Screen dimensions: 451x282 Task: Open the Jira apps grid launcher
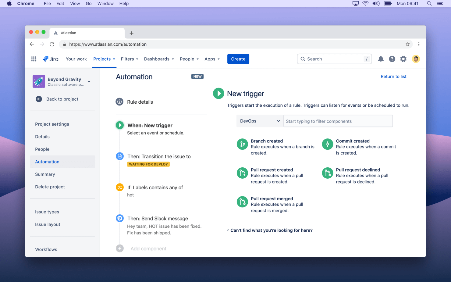pyautogui.click(x=34, y=59)
